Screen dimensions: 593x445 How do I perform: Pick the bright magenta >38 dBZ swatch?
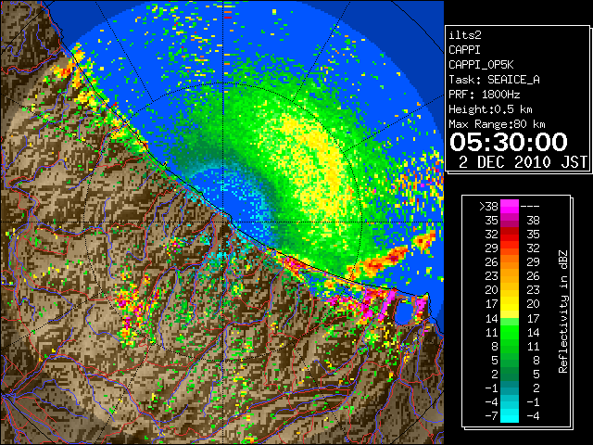510,206
